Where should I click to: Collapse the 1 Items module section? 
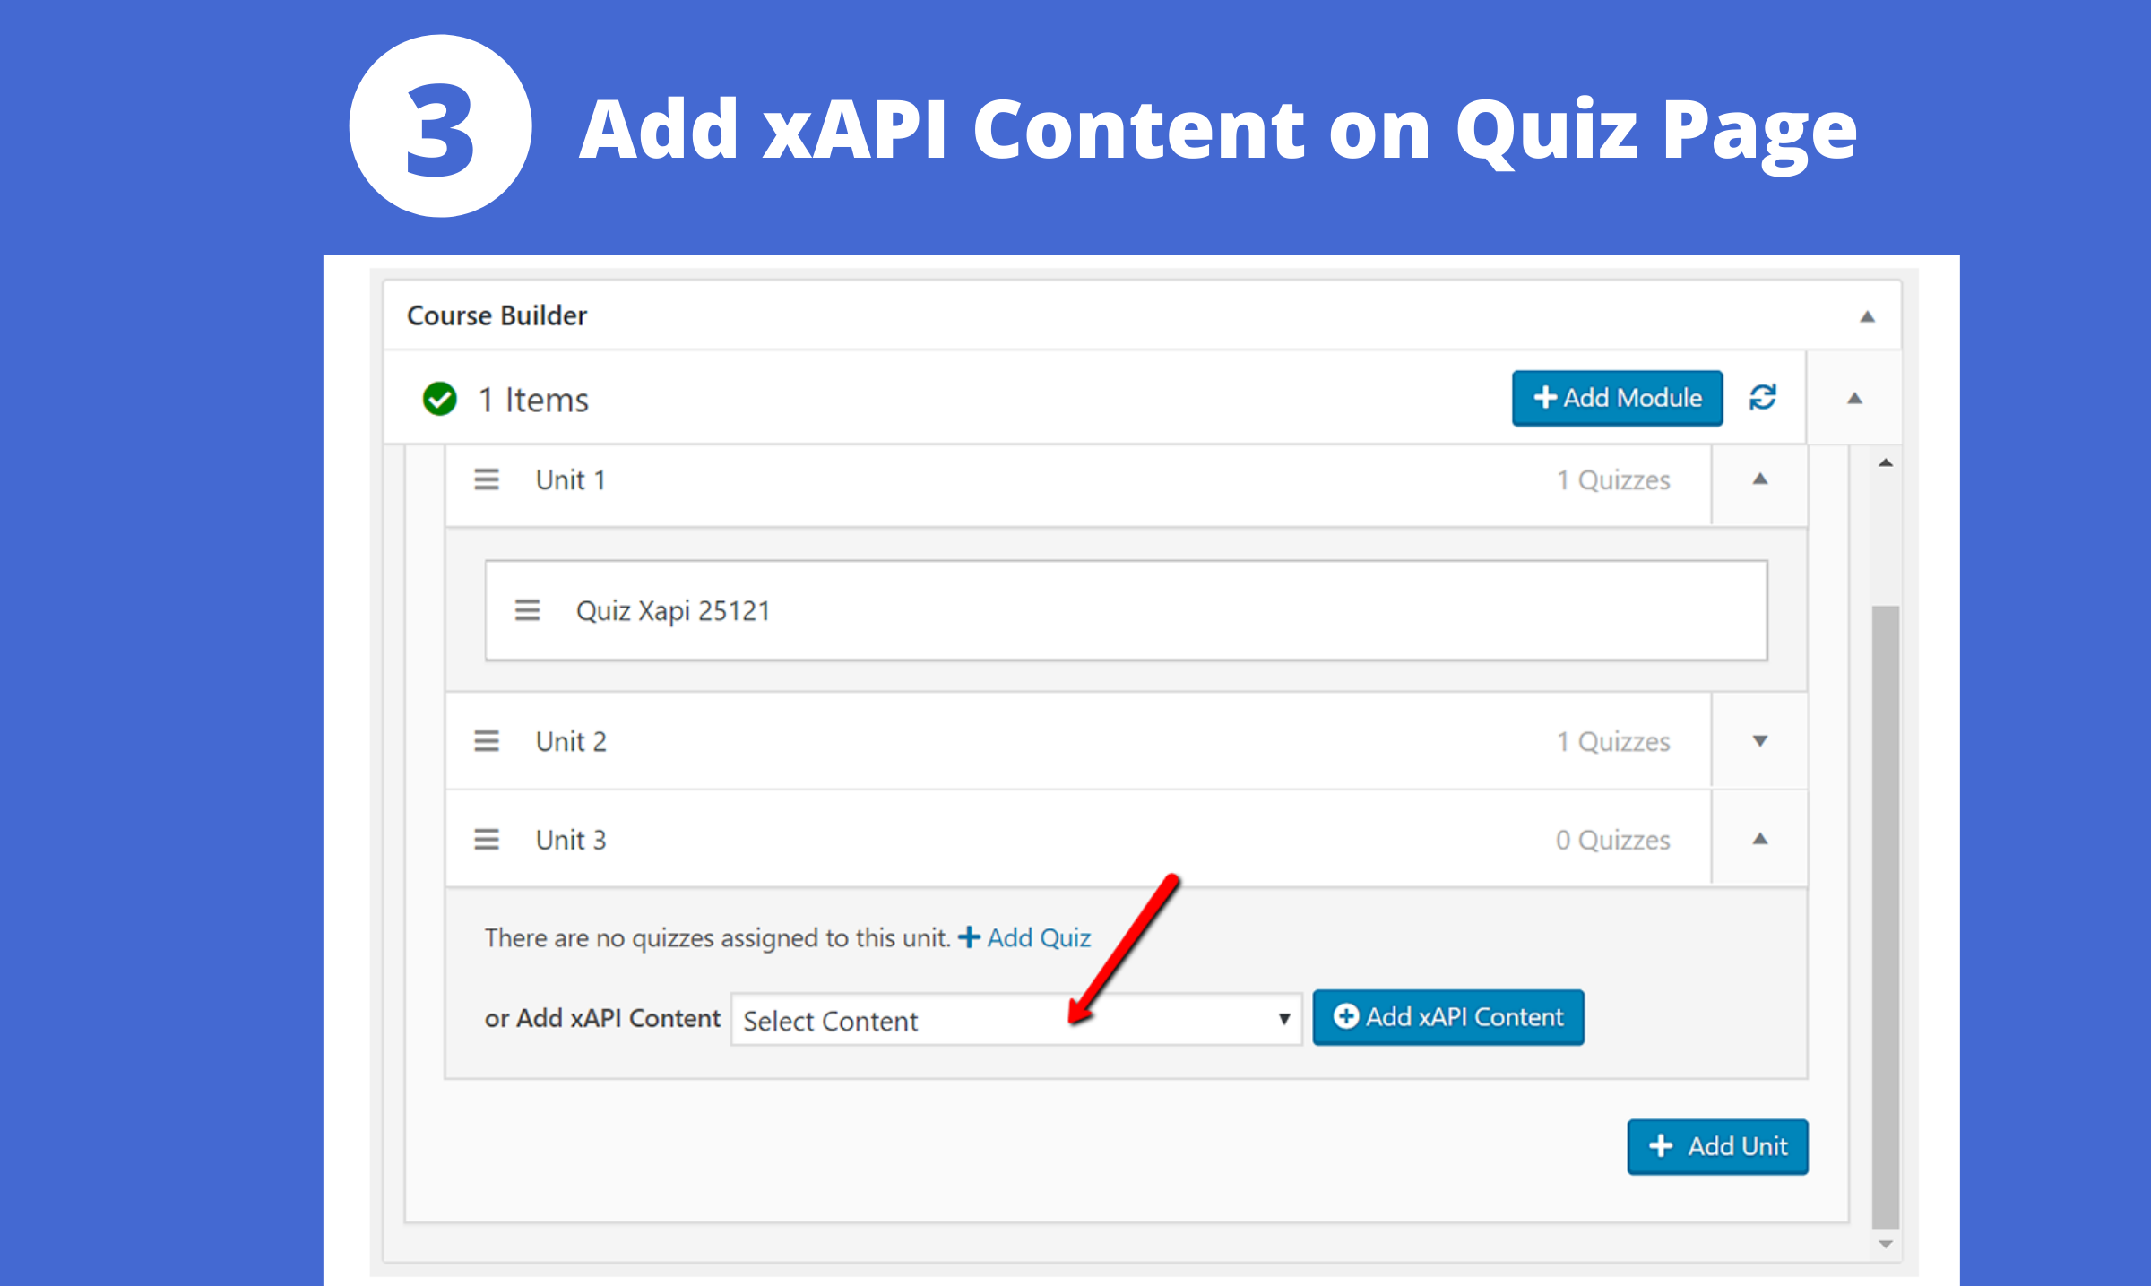[x=1854, y=398]
